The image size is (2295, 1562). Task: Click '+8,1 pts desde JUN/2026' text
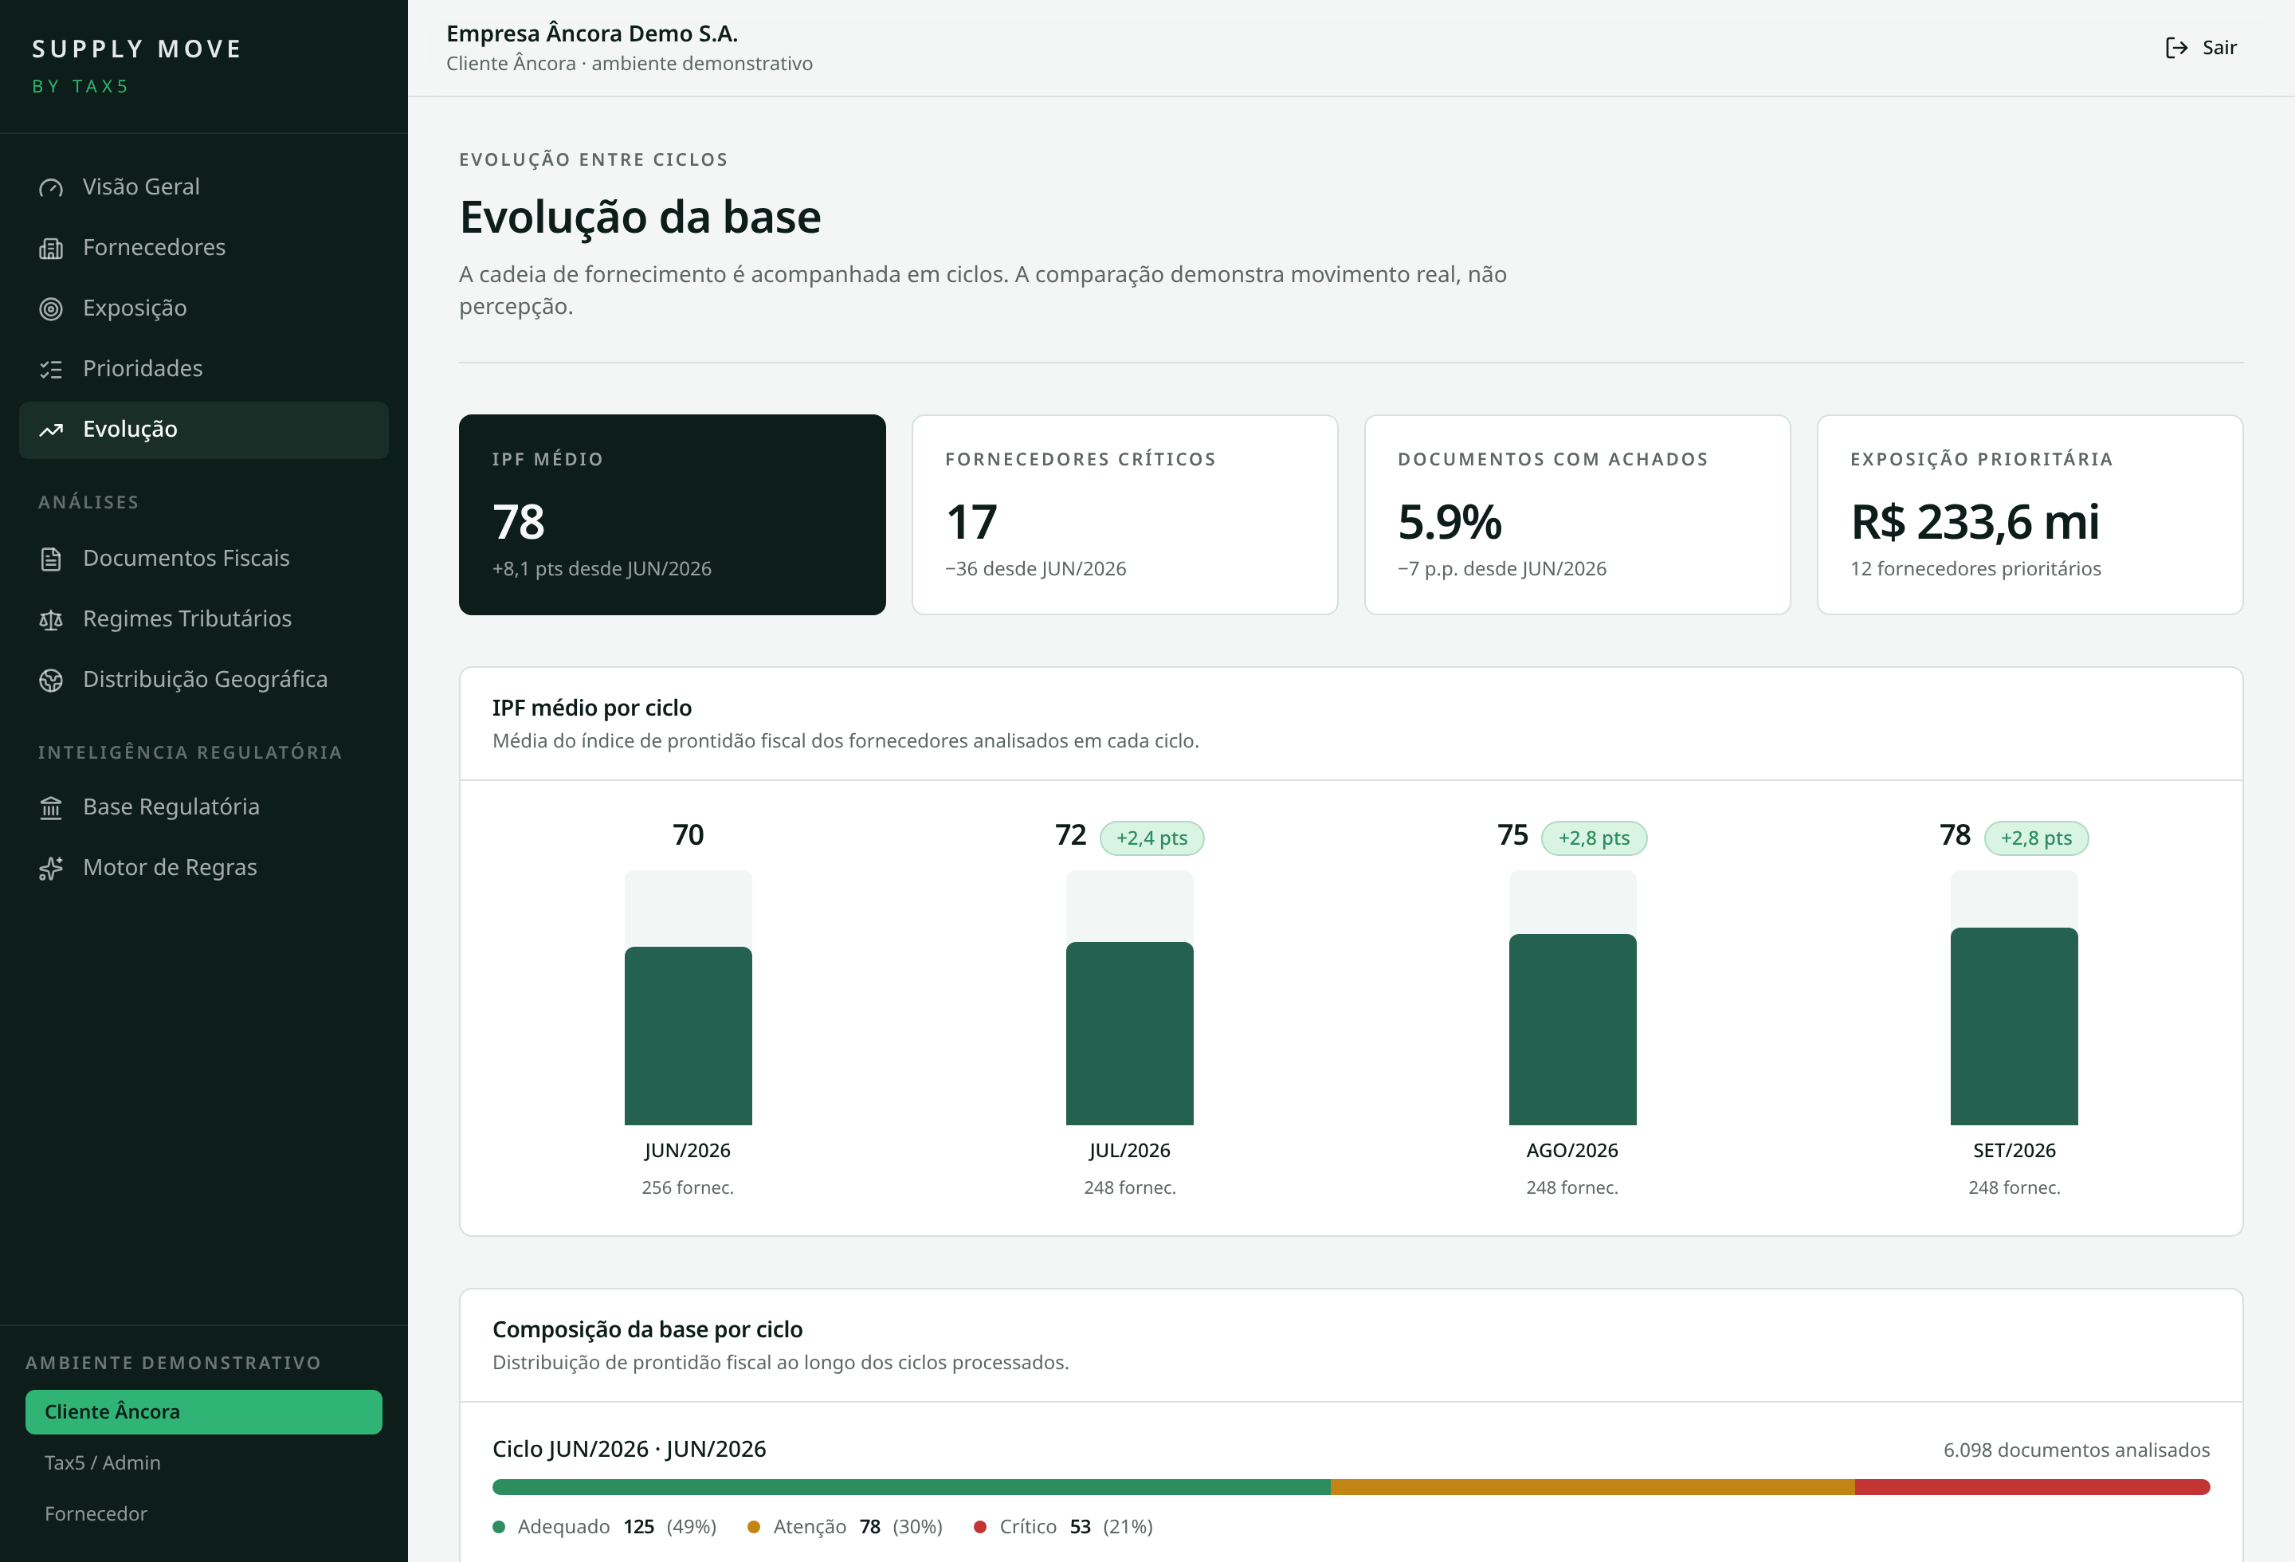coord(602,569)
